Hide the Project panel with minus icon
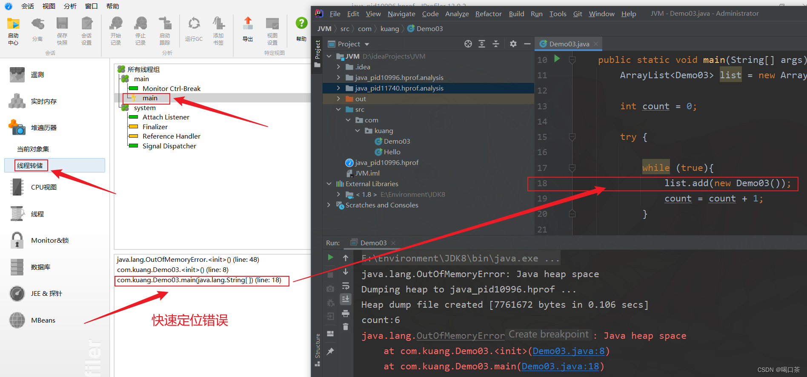The image size is (807, 377). click(527, 44)
